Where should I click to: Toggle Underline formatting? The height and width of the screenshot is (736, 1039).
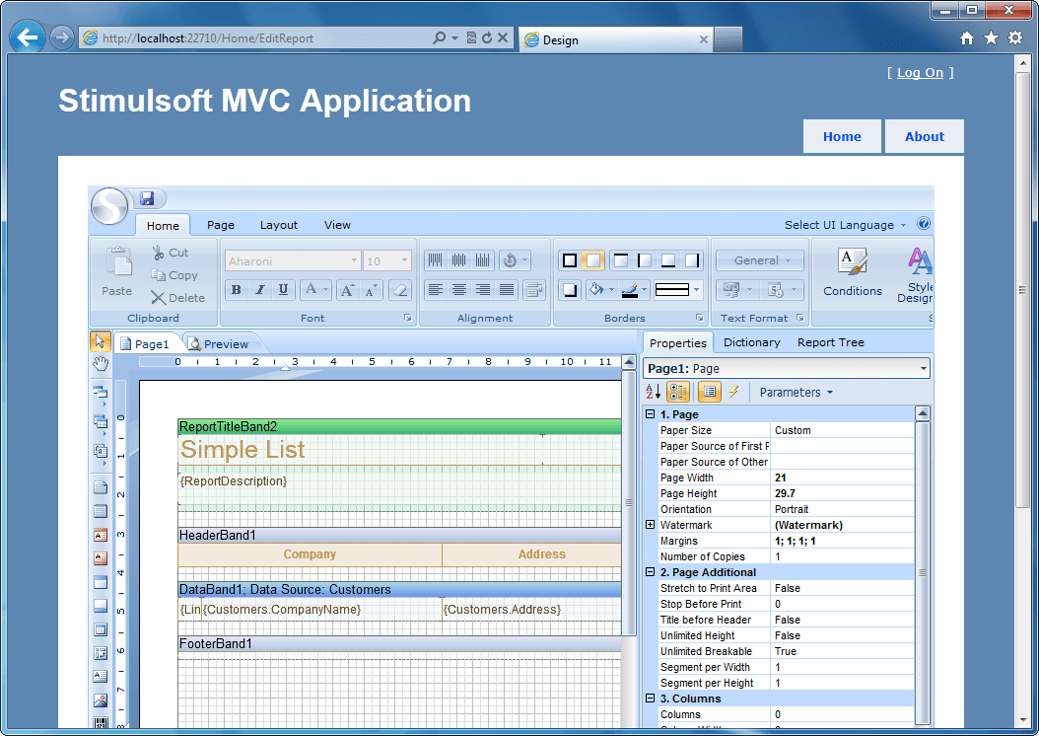[284, 290]
